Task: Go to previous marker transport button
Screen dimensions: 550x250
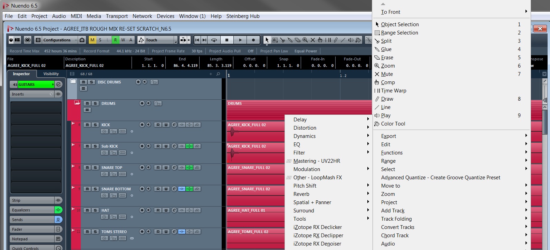Action: [197, 40]
